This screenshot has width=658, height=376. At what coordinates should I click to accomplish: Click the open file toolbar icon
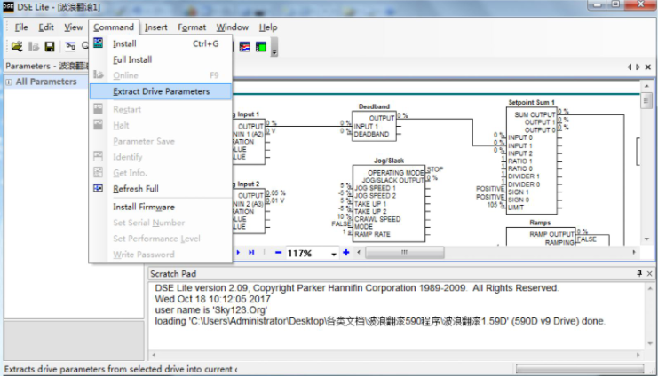17,46
